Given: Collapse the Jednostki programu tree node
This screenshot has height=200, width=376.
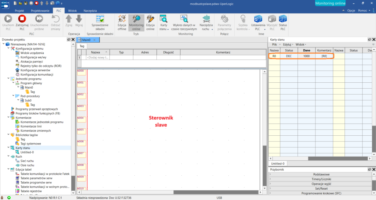Looking at the screenshot, I should coord(8,79).
